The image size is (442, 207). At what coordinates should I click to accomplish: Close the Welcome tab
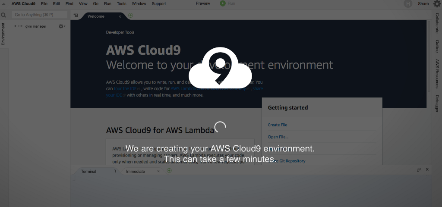tap(120, 16)
